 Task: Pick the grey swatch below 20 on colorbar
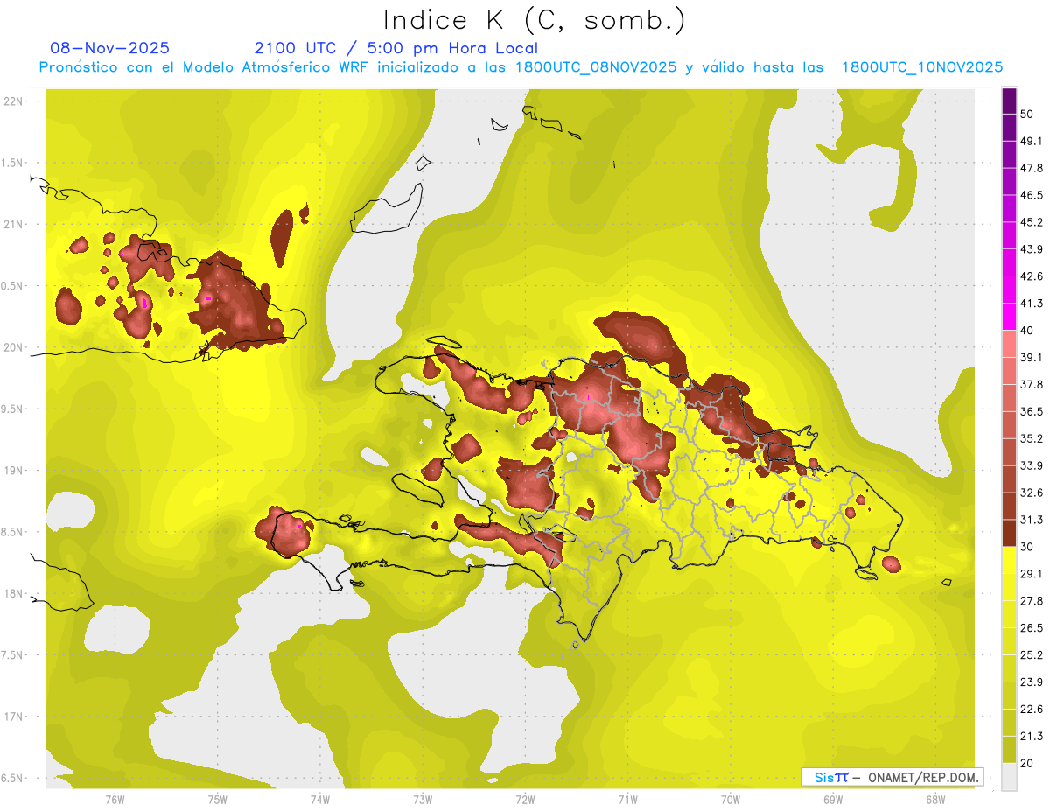click(1009, 777)
